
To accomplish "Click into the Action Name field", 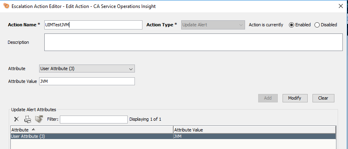I will coord(93,25).
